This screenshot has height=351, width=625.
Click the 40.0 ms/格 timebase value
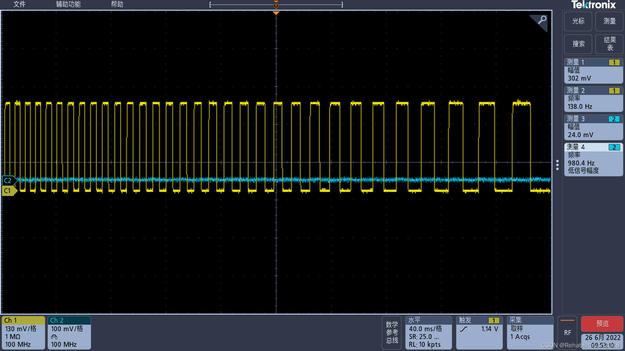pyautogui.click(x=425, y=329)
